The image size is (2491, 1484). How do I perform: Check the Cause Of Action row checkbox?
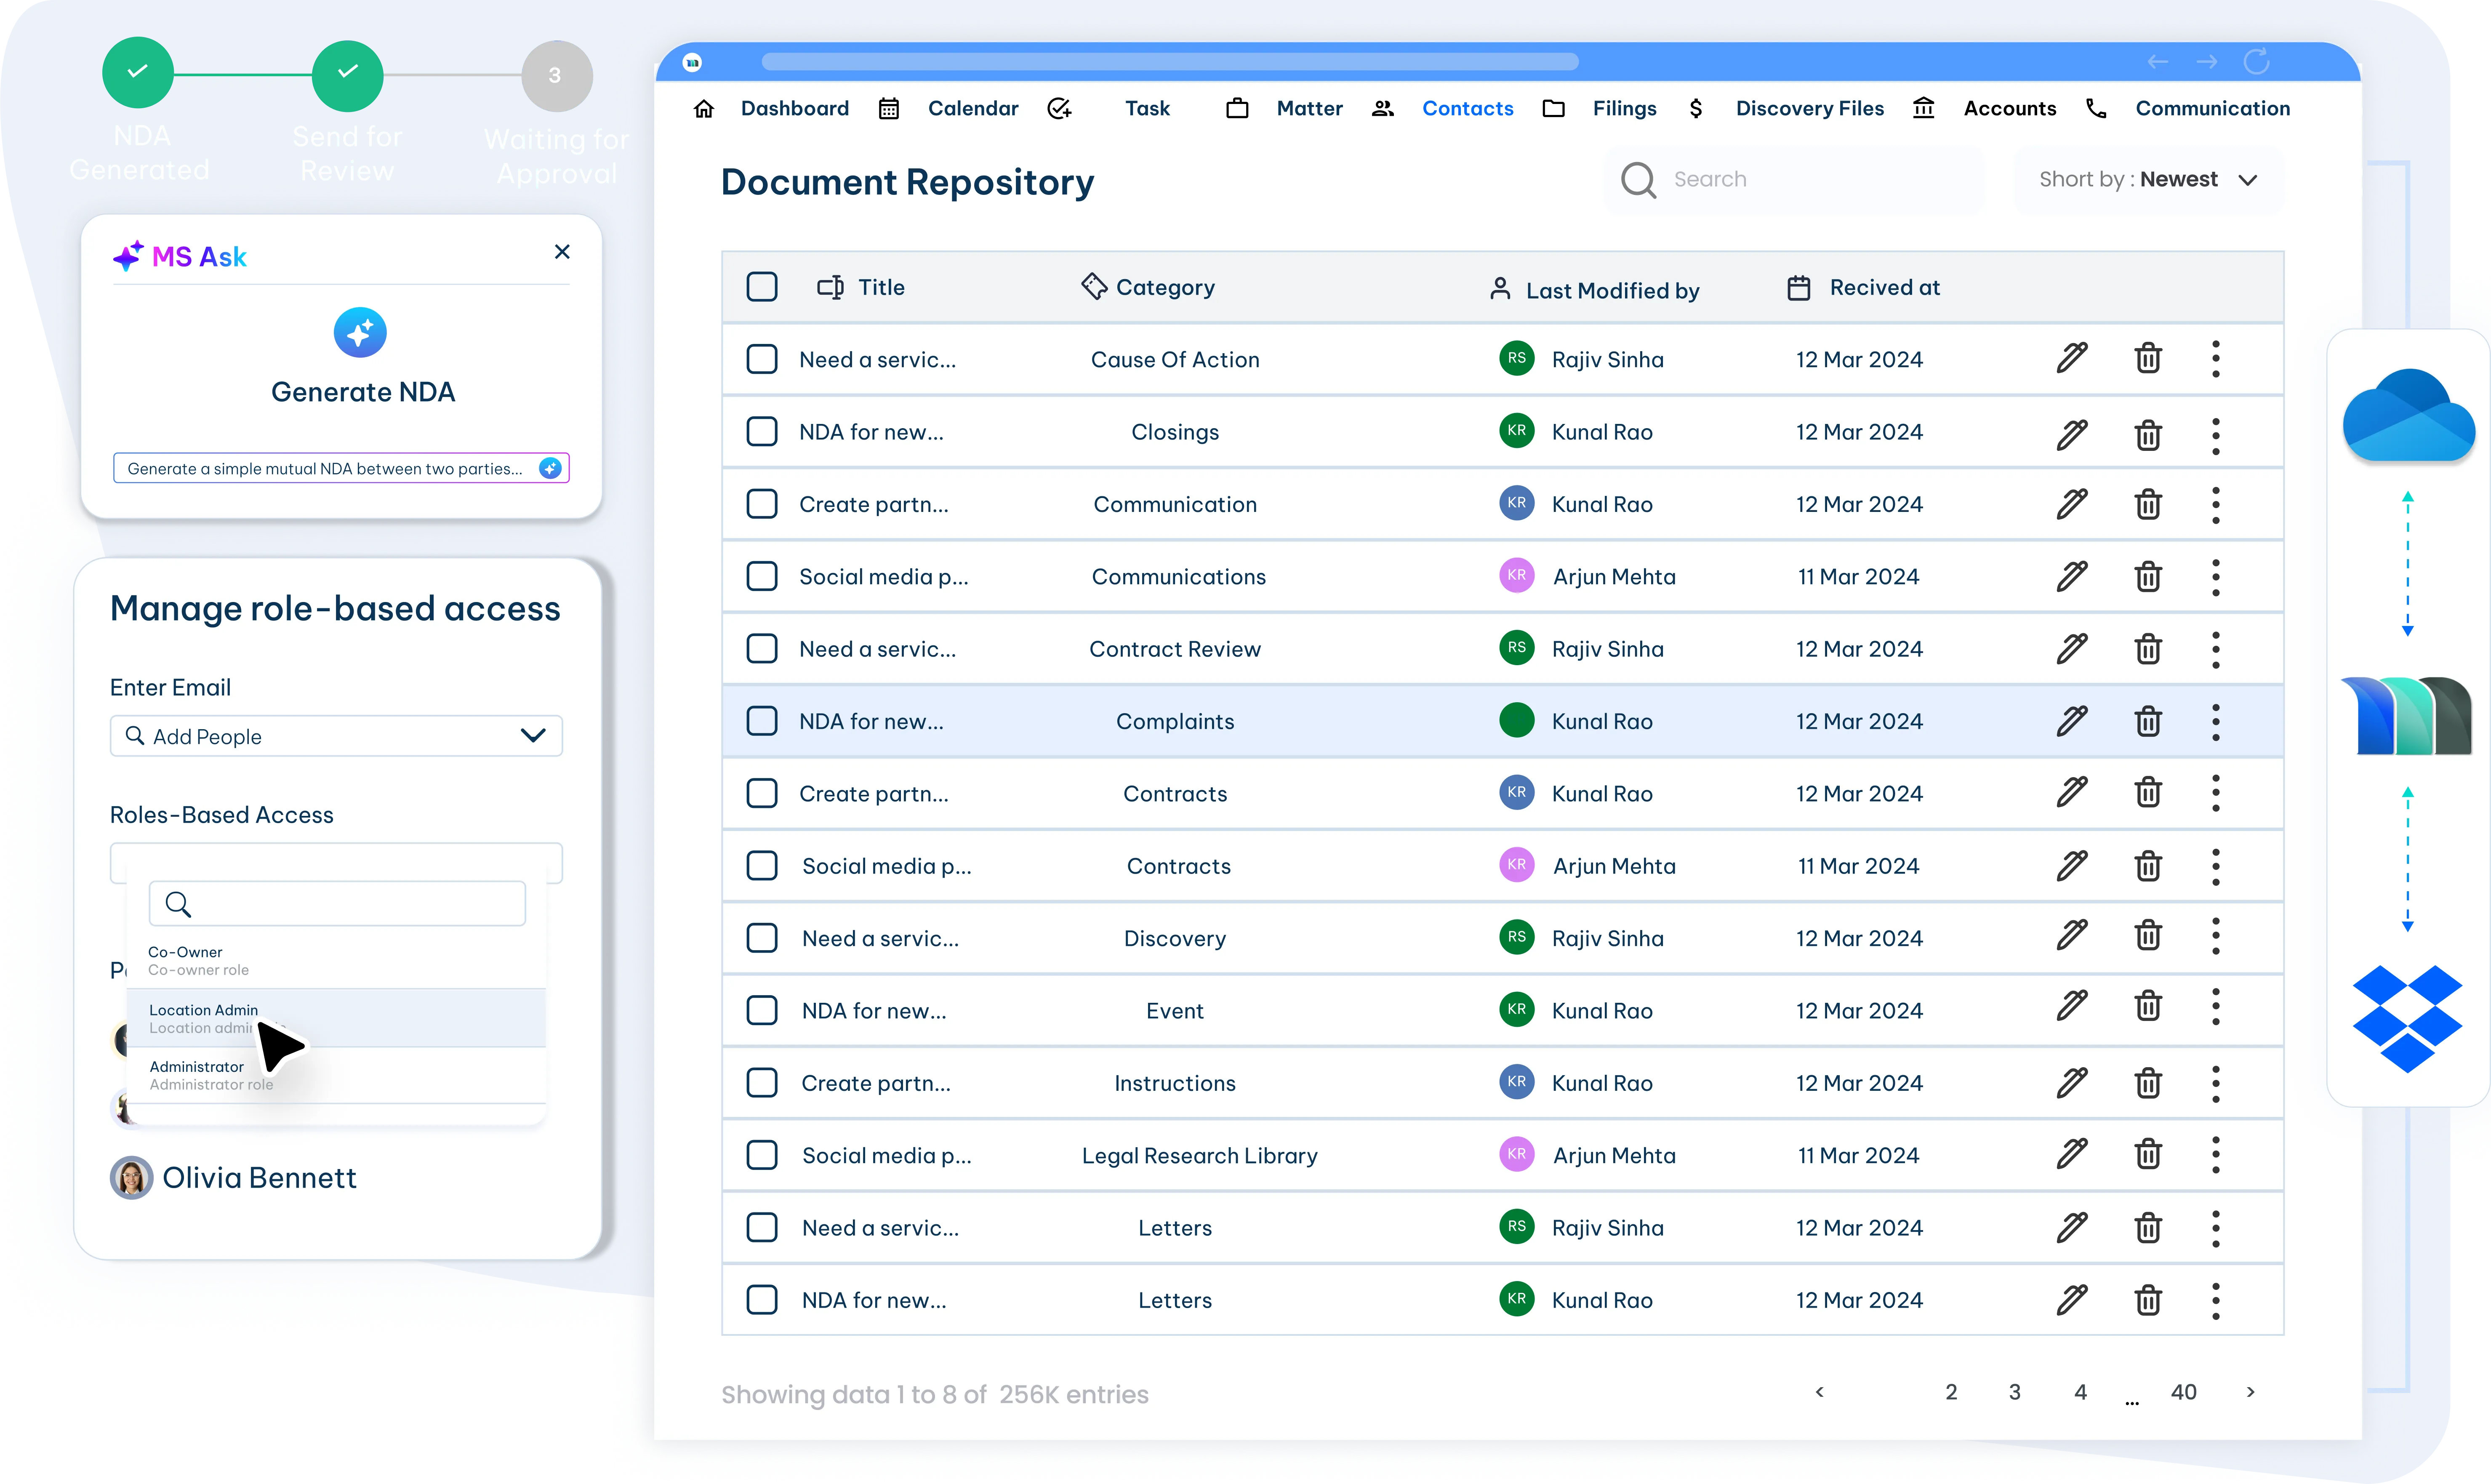click(762, 359)
